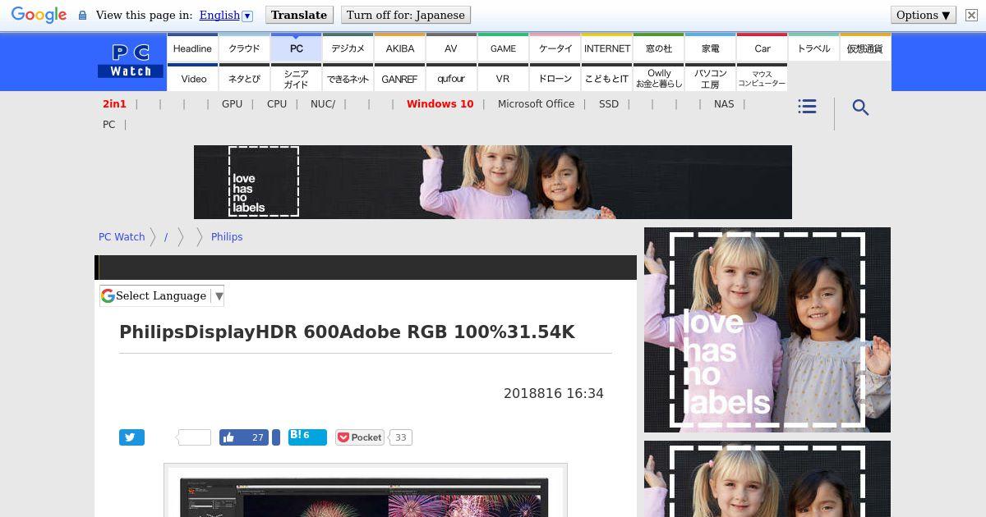Viewport: 986px width, 517px height.
Task: Save article to Pocket
Action: (360, 437)
